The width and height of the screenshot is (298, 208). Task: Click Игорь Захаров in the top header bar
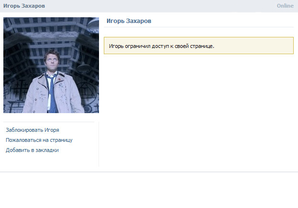[x=24, y=6]
